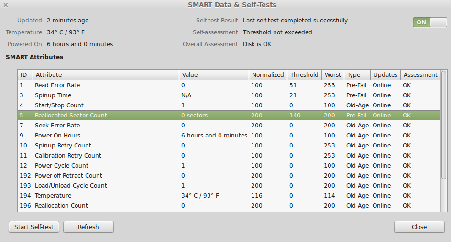Sort by Updates column header
The height and width of the screenshot is (242, 451).
coord(385,74)
